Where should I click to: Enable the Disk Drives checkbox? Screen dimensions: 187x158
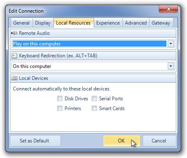tap(60, 99)
